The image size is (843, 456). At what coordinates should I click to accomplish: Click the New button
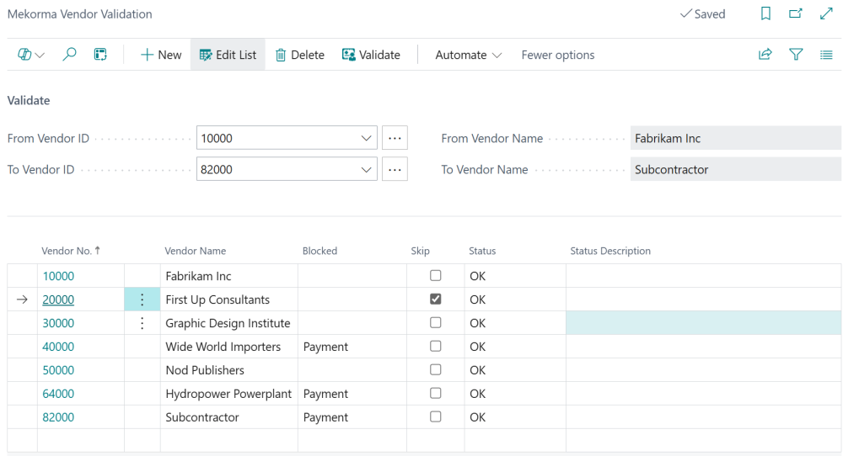click(161, 55)
